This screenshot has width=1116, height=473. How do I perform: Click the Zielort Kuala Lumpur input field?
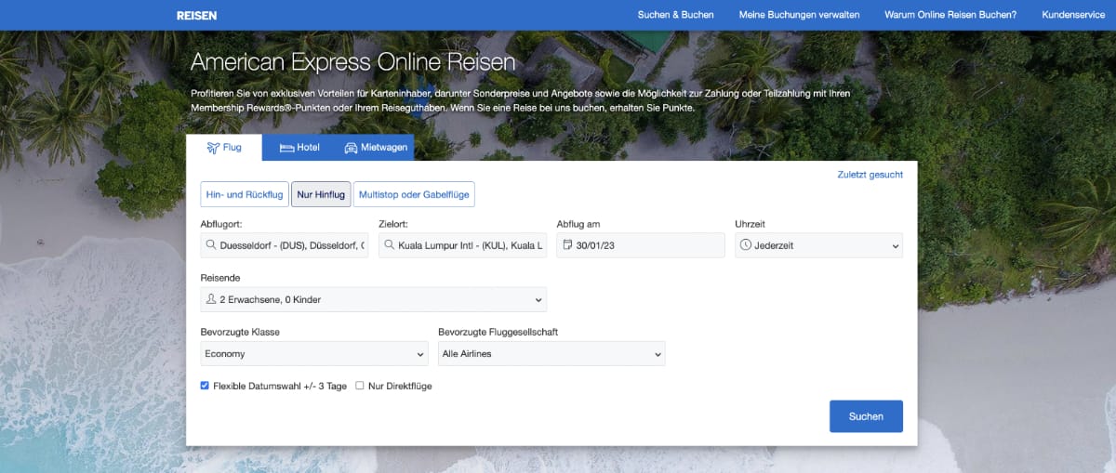[462, 245]
